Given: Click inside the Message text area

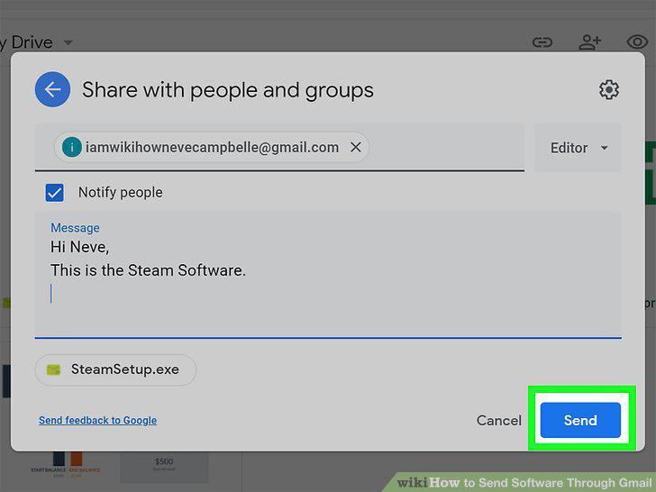Looking at the screenshot, I should [x=328, y=276].
